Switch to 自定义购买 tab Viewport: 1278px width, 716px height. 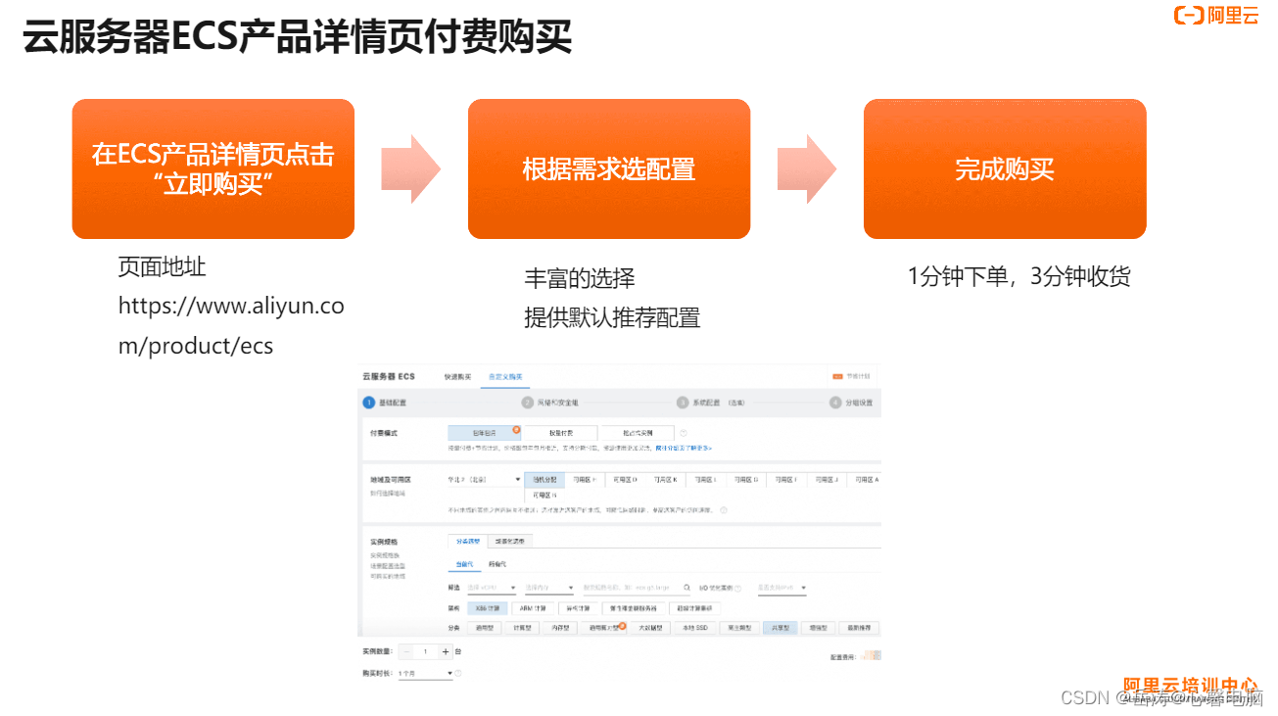coord(505,376)
